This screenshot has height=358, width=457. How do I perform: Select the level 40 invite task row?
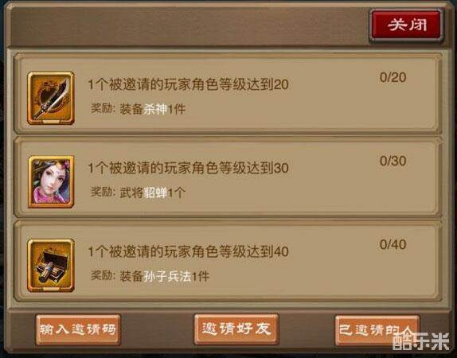228,261
